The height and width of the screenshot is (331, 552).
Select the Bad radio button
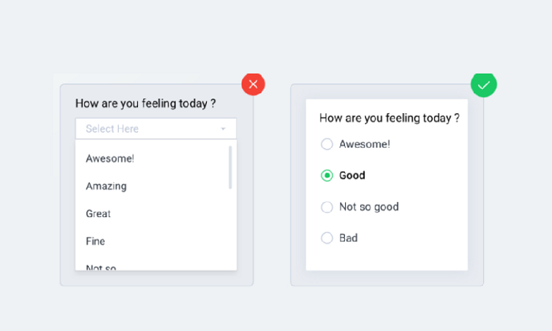click(x=326, y=238)
